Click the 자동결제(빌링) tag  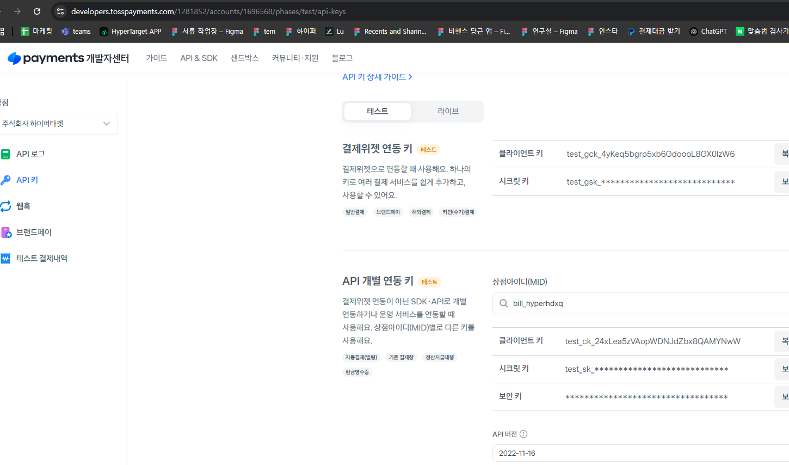[361, 357]
